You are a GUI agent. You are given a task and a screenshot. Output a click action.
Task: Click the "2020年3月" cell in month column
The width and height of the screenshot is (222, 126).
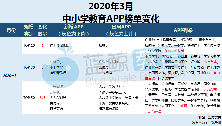click(11, 75)
